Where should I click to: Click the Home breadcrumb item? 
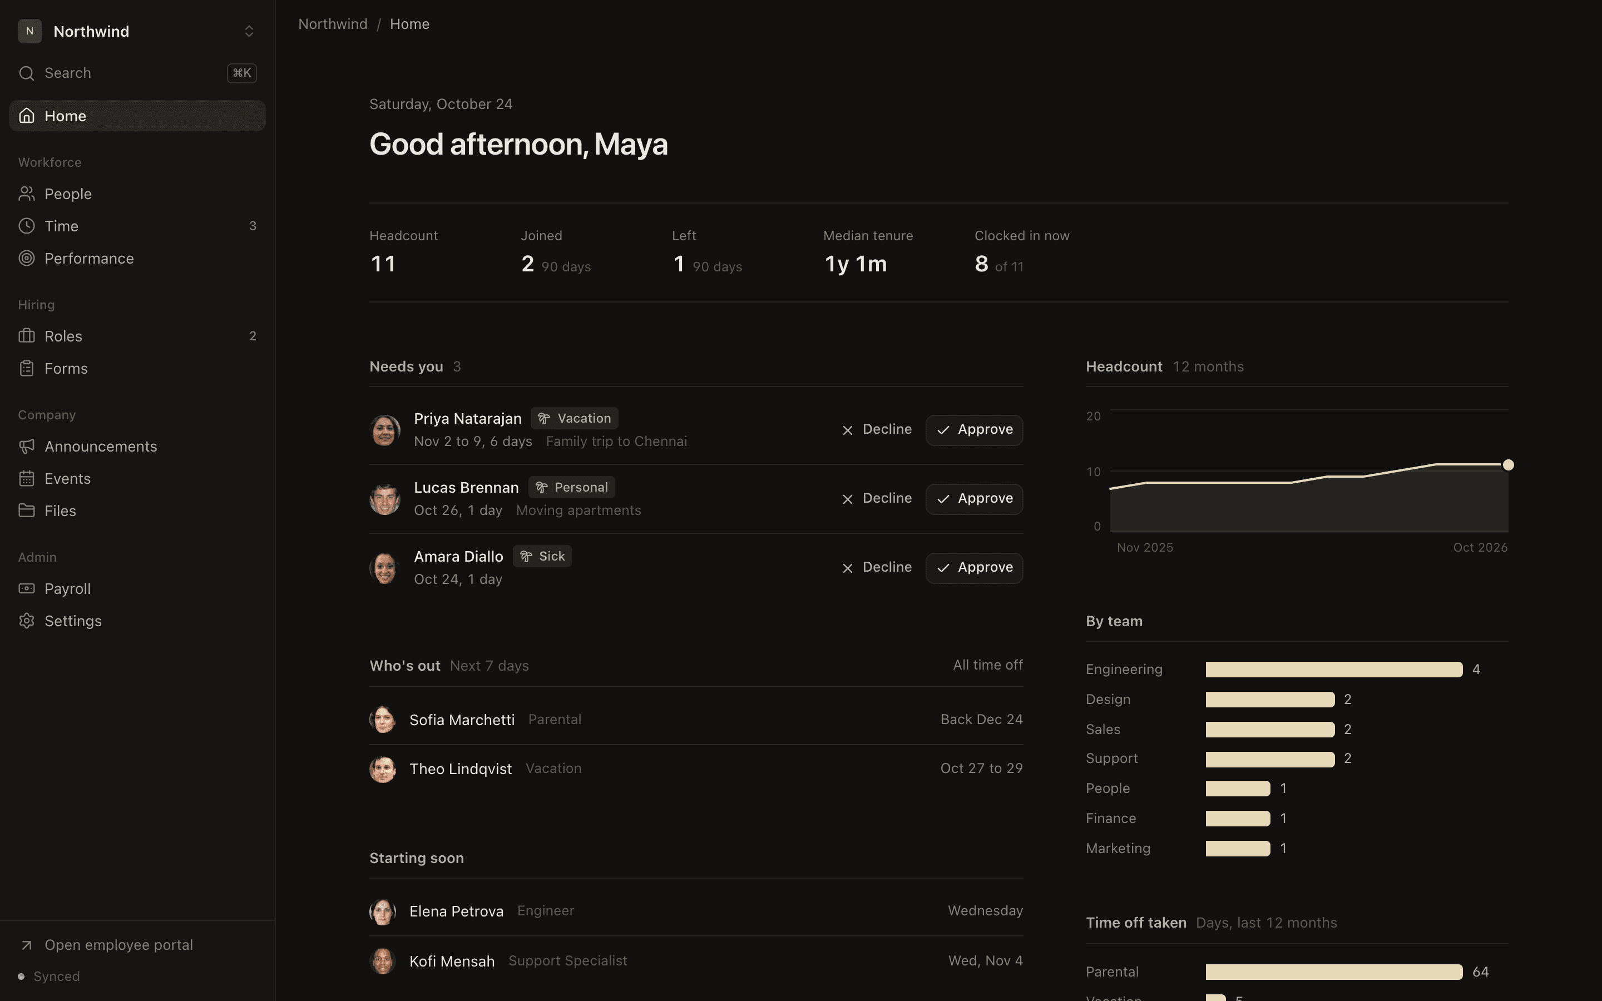[x=409, y=24]
